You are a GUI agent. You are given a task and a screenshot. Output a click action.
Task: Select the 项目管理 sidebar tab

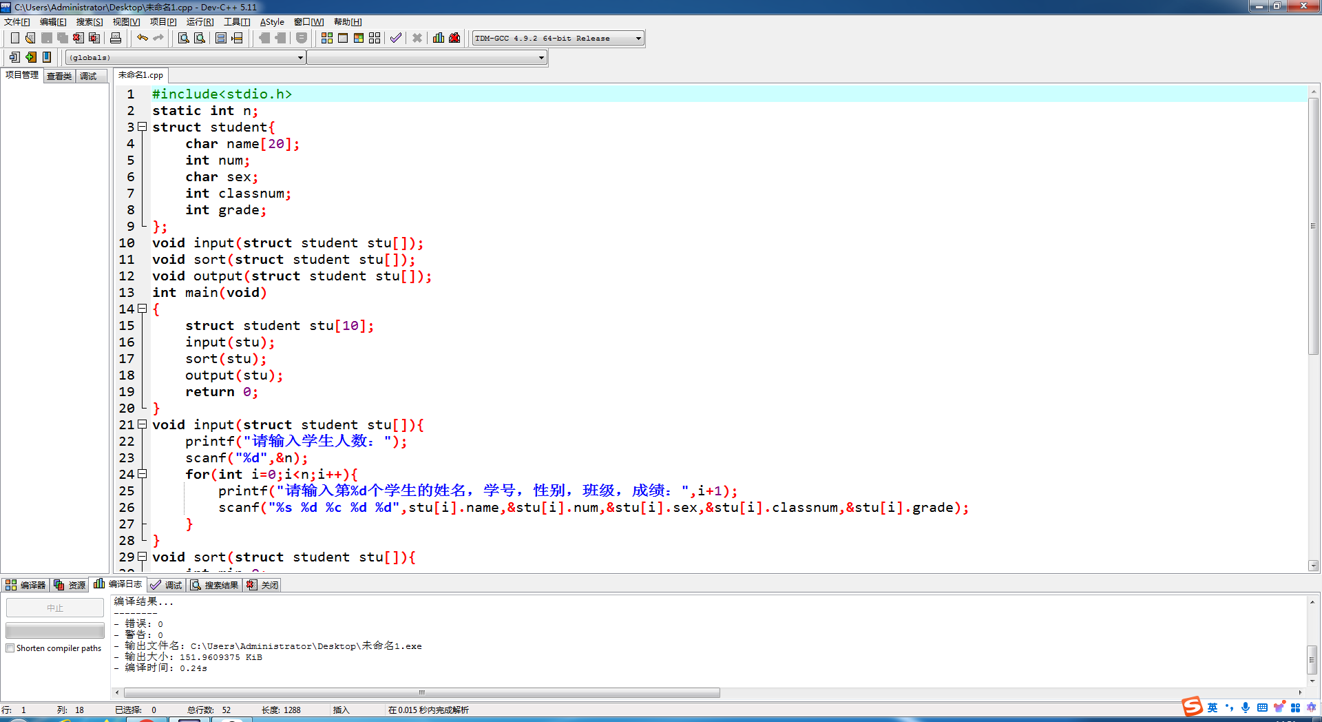(22, 75)
